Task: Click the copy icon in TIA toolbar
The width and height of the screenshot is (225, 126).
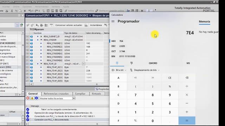Action: (x=16, y=11)
